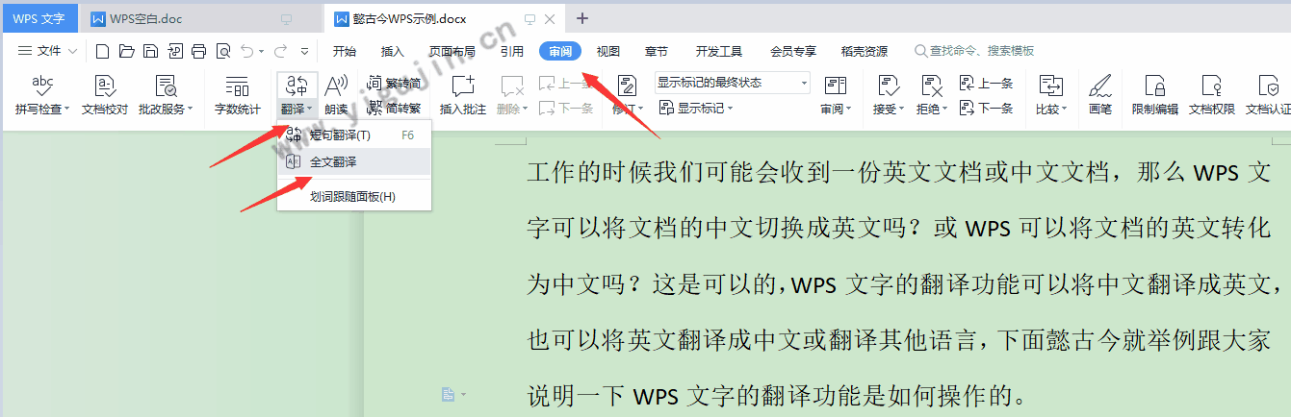Start Read Aloud (朗读)
1291x417 pixels.
(x=336, y=96)
